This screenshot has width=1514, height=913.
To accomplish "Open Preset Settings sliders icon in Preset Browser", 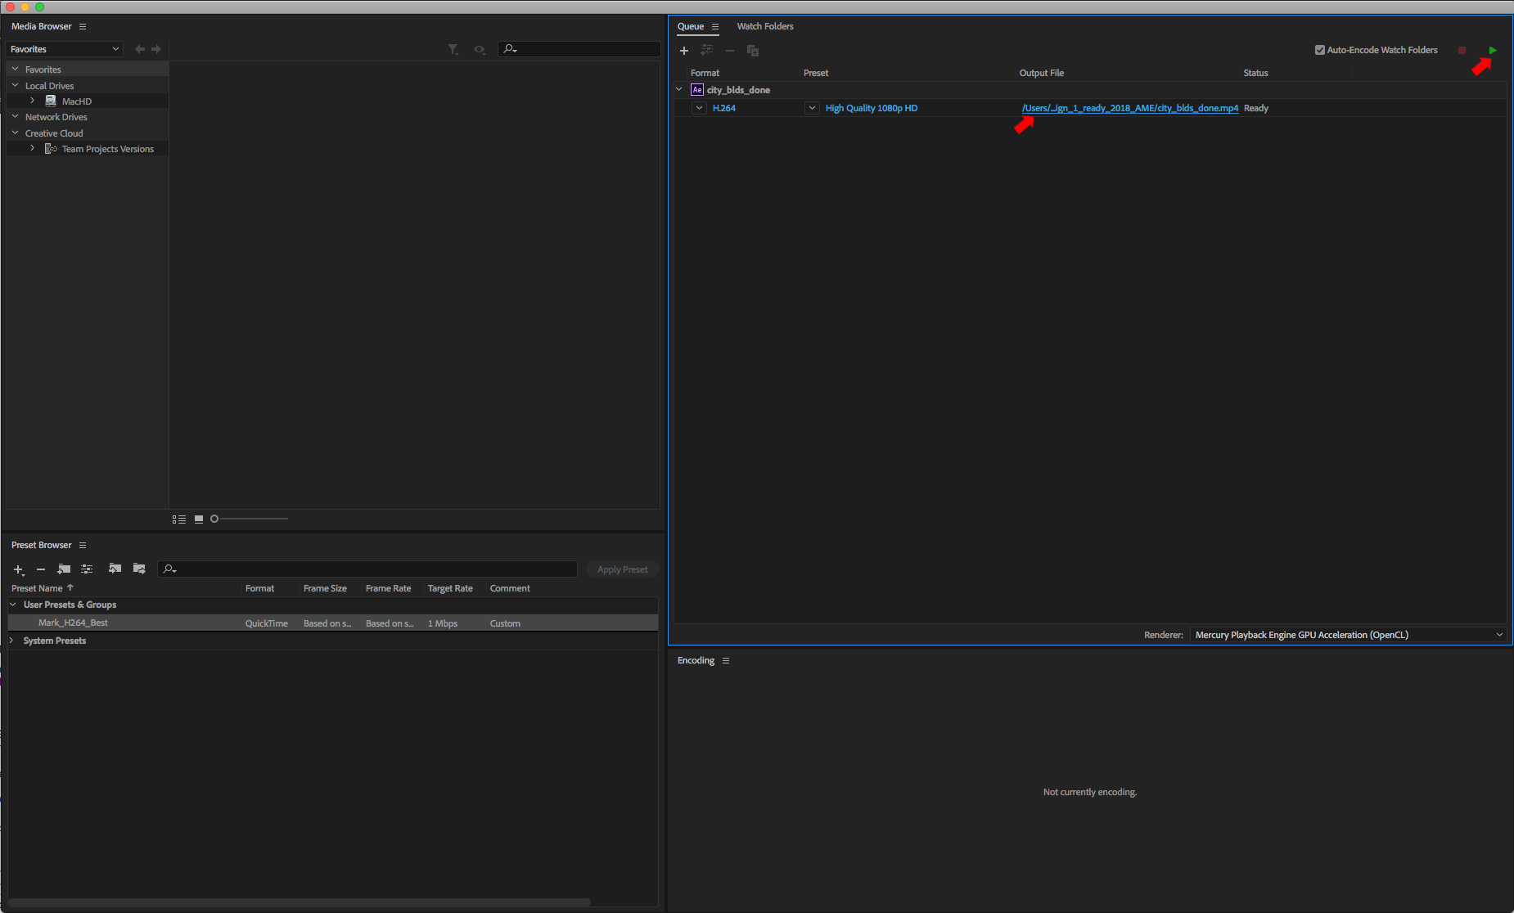I will point(87,569).
